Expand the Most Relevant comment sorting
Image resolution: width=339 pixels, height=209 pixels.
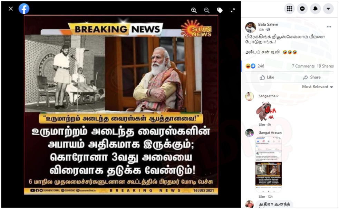point(317,87)
